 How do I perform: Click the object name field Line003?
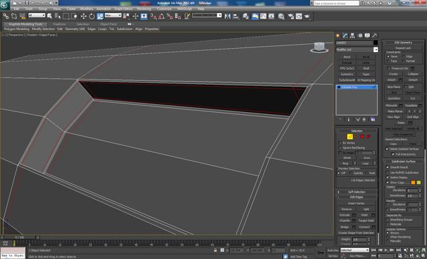tap(354, 43)
